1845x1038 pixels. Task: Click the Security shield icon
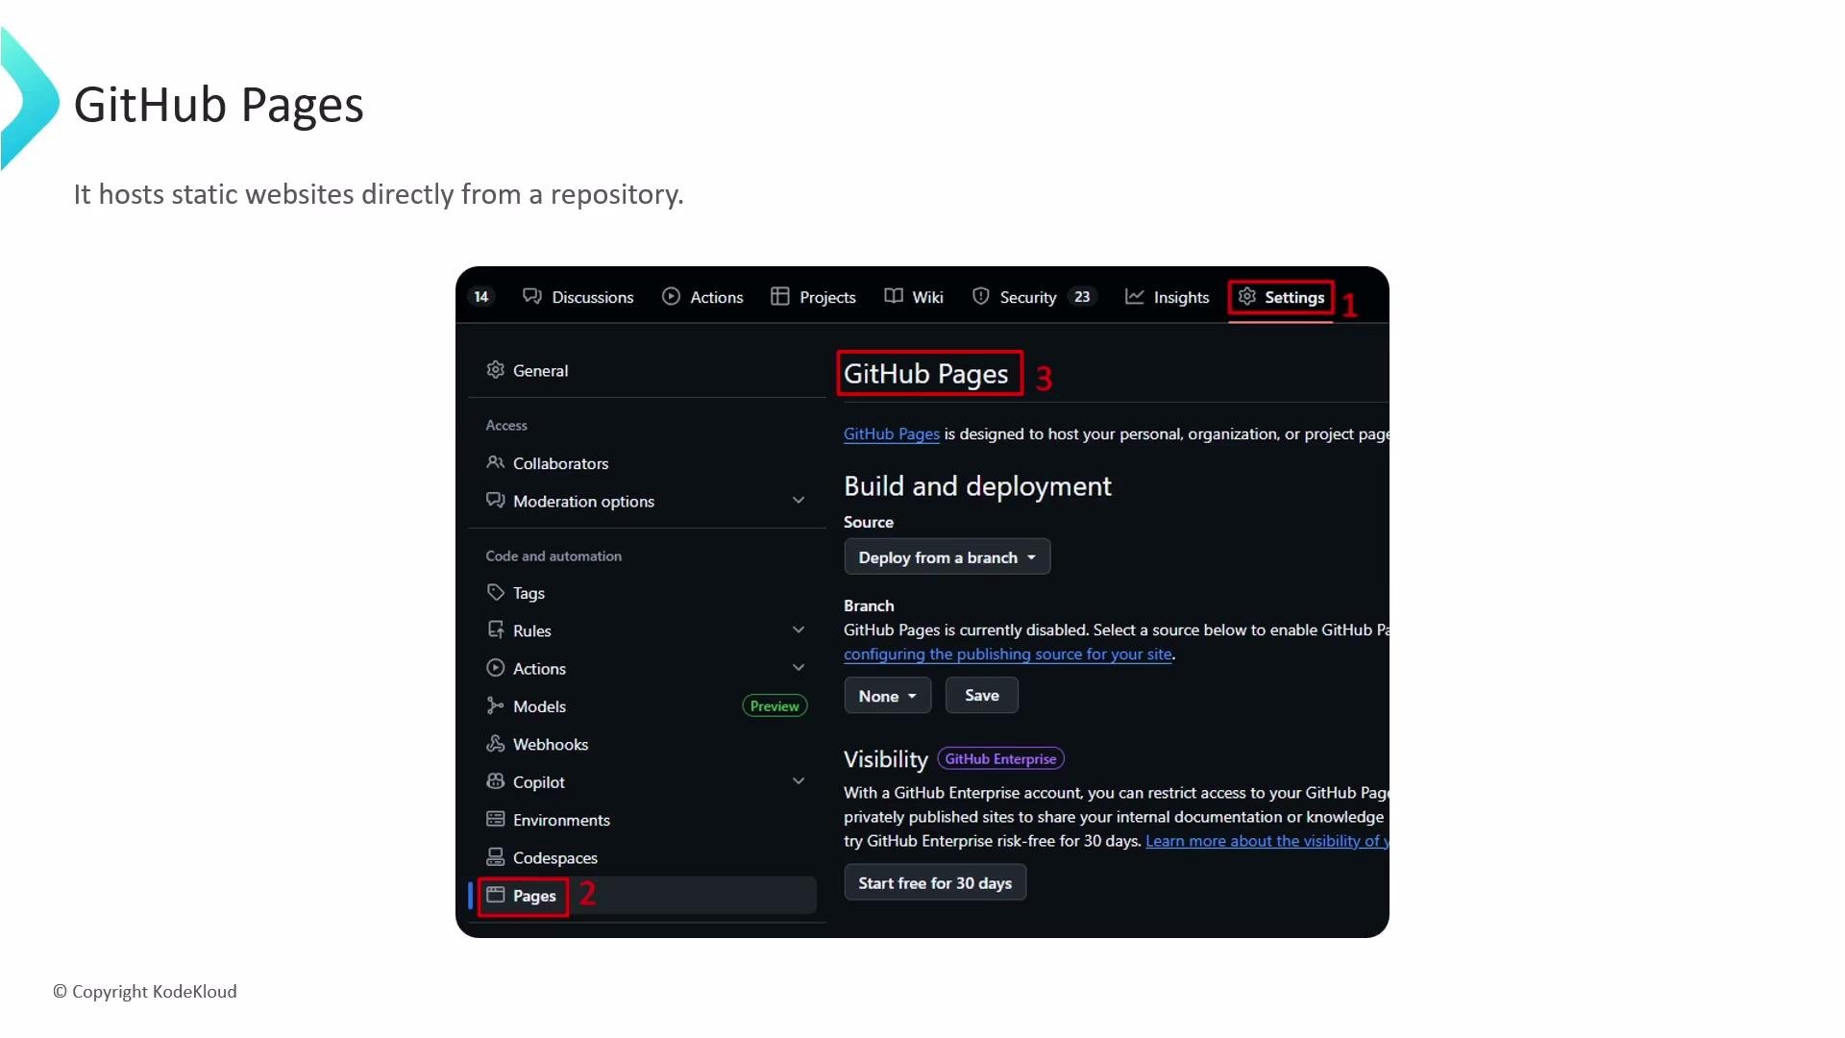(x=980, y=296)
